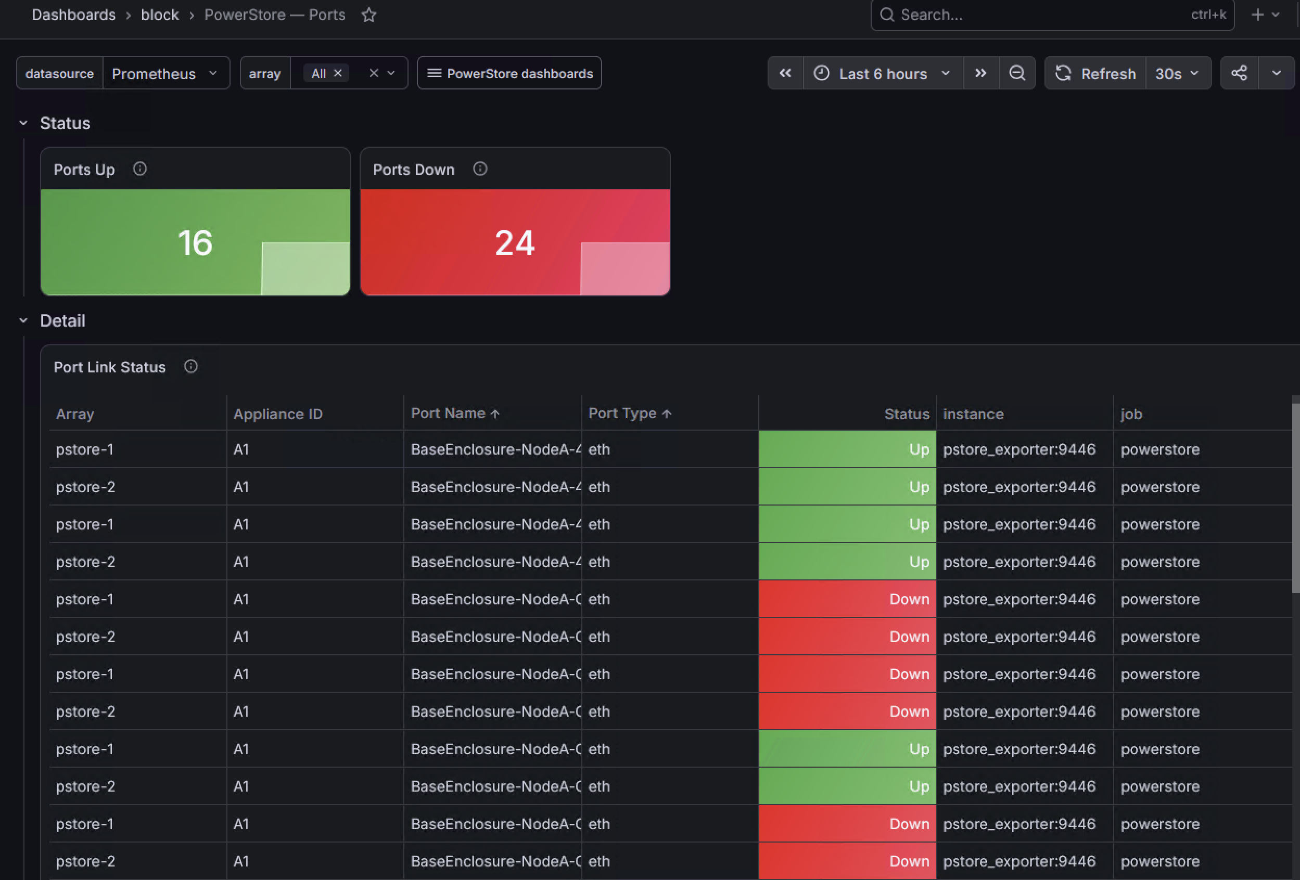Zoom out the time range
This screenshot has height=880, width=1300.
point(1017,73)
